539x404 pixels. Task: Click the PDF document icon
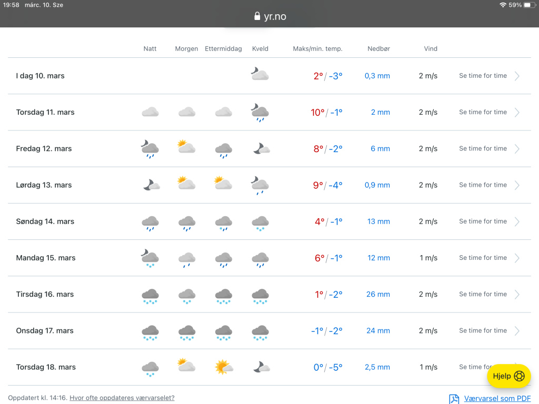(454, 399)
